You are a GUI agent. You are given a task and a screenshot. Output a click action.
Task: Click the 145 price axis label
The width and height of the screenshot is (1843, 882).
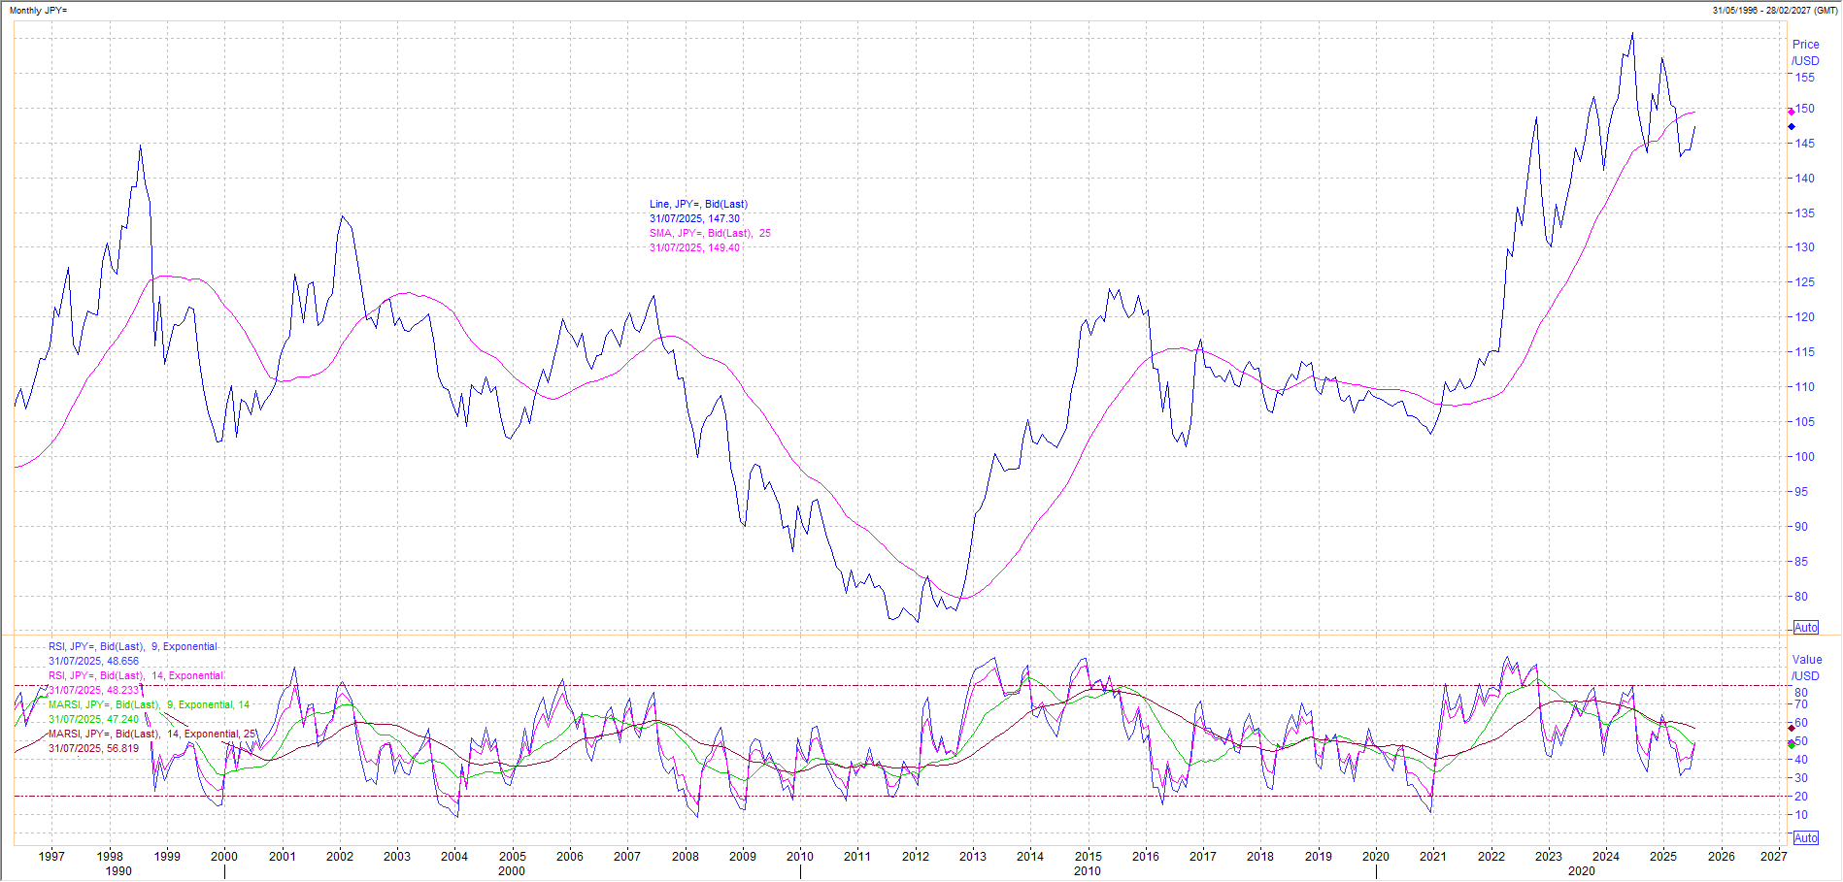1804,144
